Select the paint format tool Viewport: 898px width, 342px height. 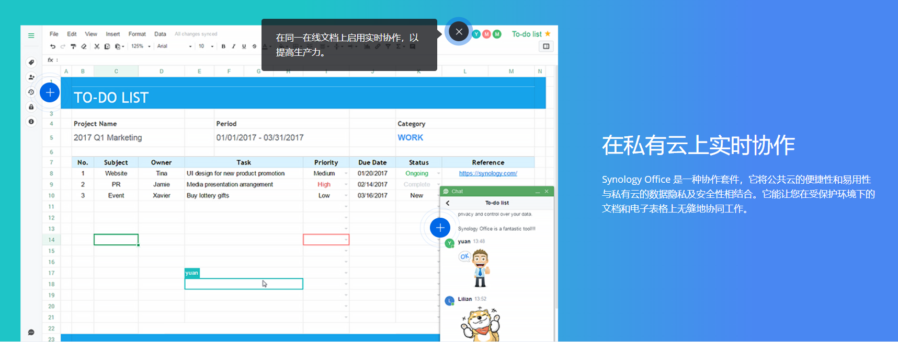tap(73, 46)
